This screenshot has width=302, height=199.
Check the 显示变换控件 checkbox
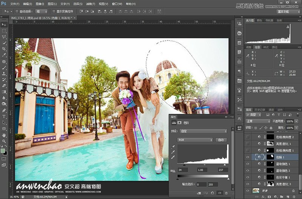click(53, 11)
